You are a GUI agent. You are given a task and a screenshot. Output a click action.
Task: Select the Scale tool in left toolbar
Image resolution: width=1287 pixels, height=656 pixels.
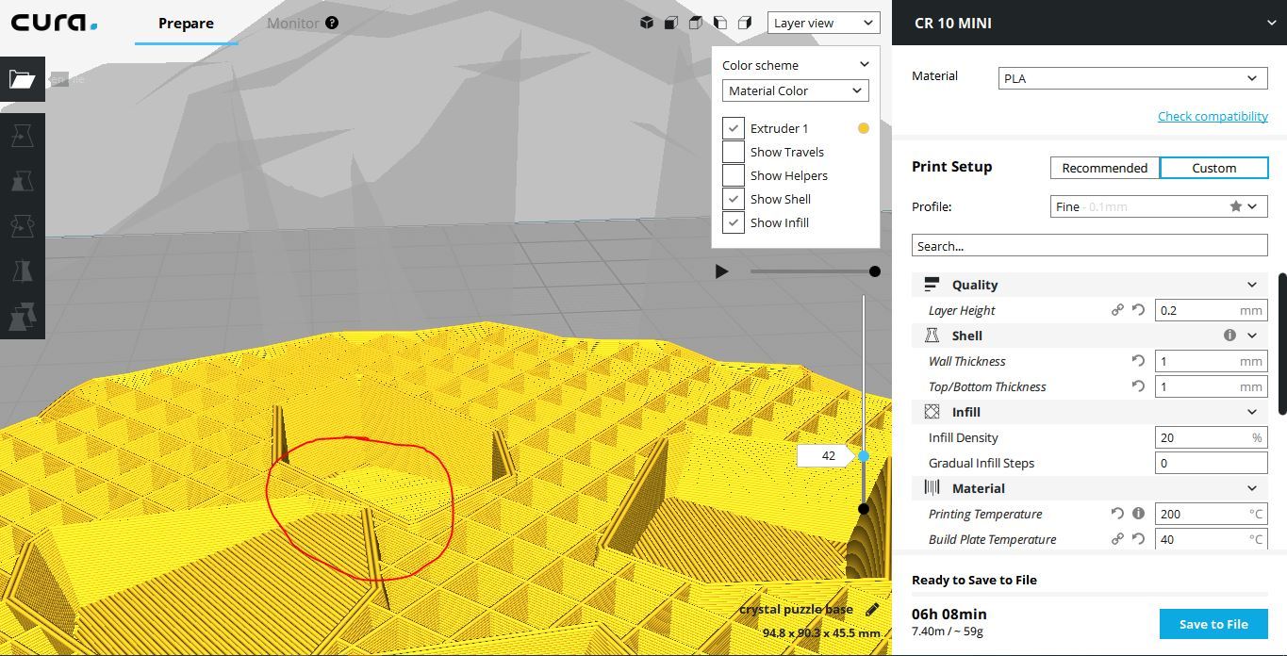tap(23, 181)
